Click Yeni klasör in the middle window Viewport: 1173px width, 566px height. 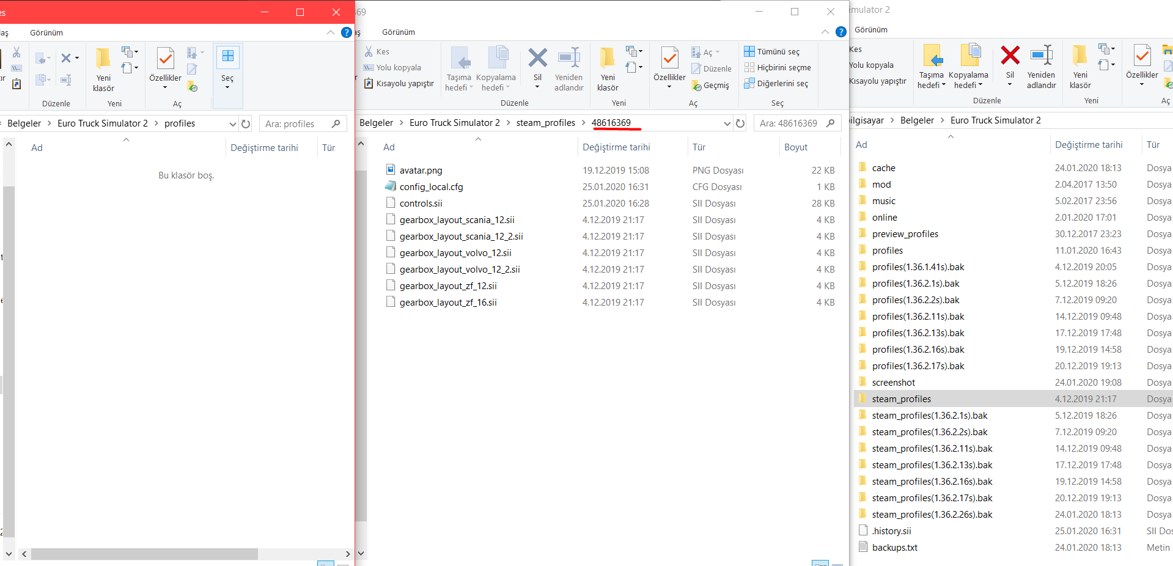pos(608,69)
